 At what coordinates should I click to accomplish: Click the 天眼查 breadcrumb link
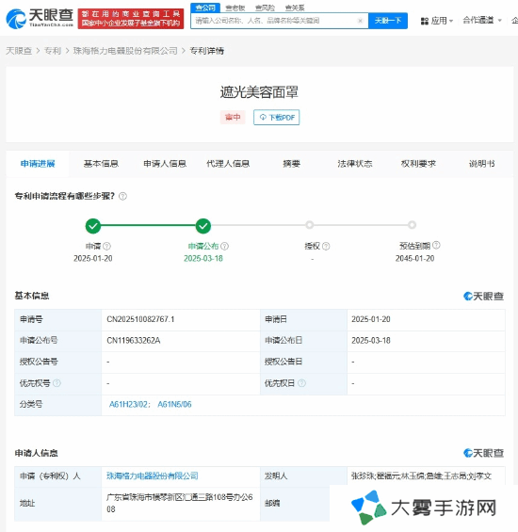[x=19, y=51]
